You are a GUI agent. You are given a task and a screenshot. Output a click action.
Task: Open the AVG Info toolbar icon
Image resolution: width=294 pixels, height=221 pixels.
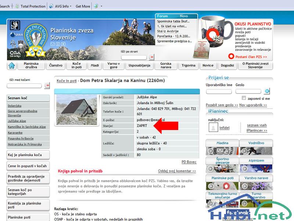(51, 6)
